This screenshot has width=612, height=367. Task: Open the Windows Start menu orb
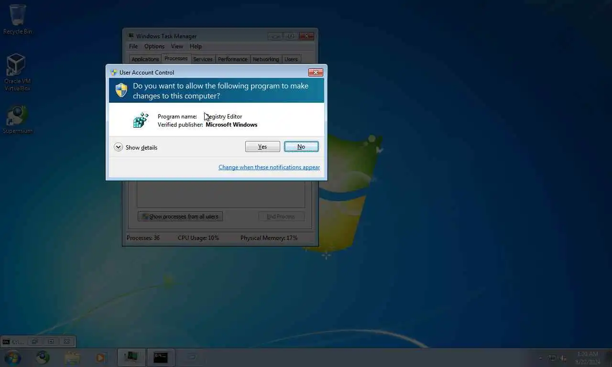[x=12, y=357]
